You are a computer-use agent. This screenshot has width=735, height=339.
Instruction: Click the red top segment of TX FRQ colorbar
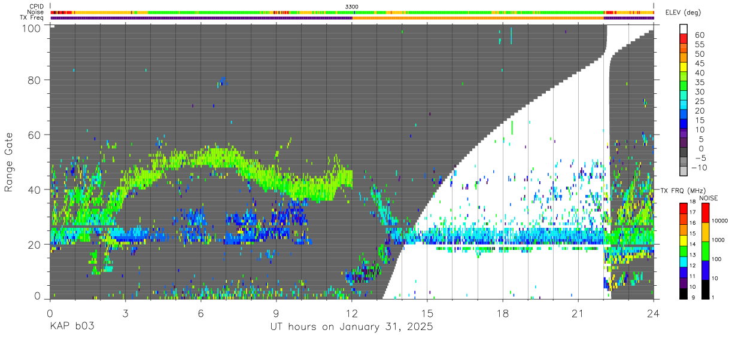click(684, 208)
